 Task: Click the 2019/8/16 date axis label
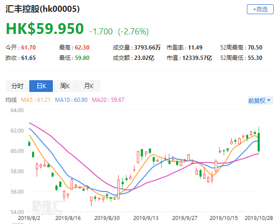tap(68, 218)
